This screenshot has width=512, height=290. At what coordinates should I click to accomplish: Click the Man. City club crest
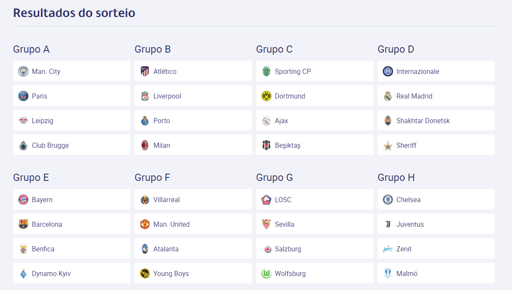(x=23, y=71)
